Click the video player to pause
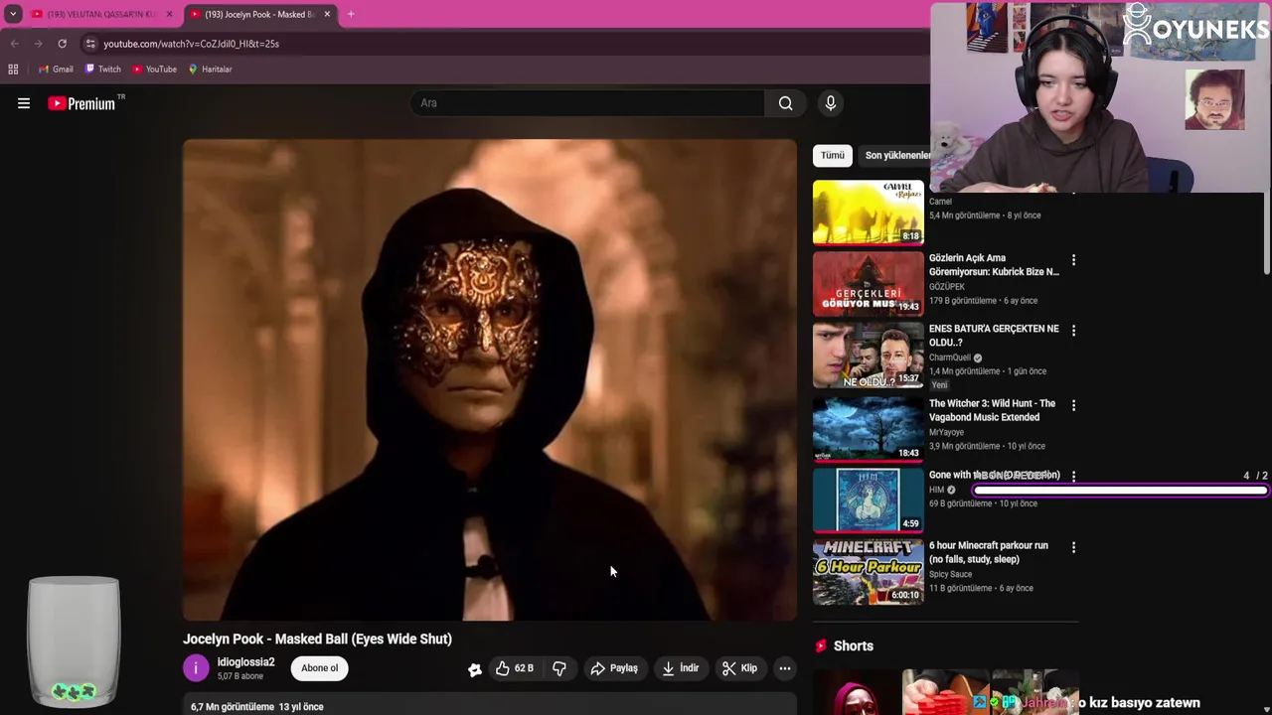The width and height of the screenshot is (1272, 715). 489,379
